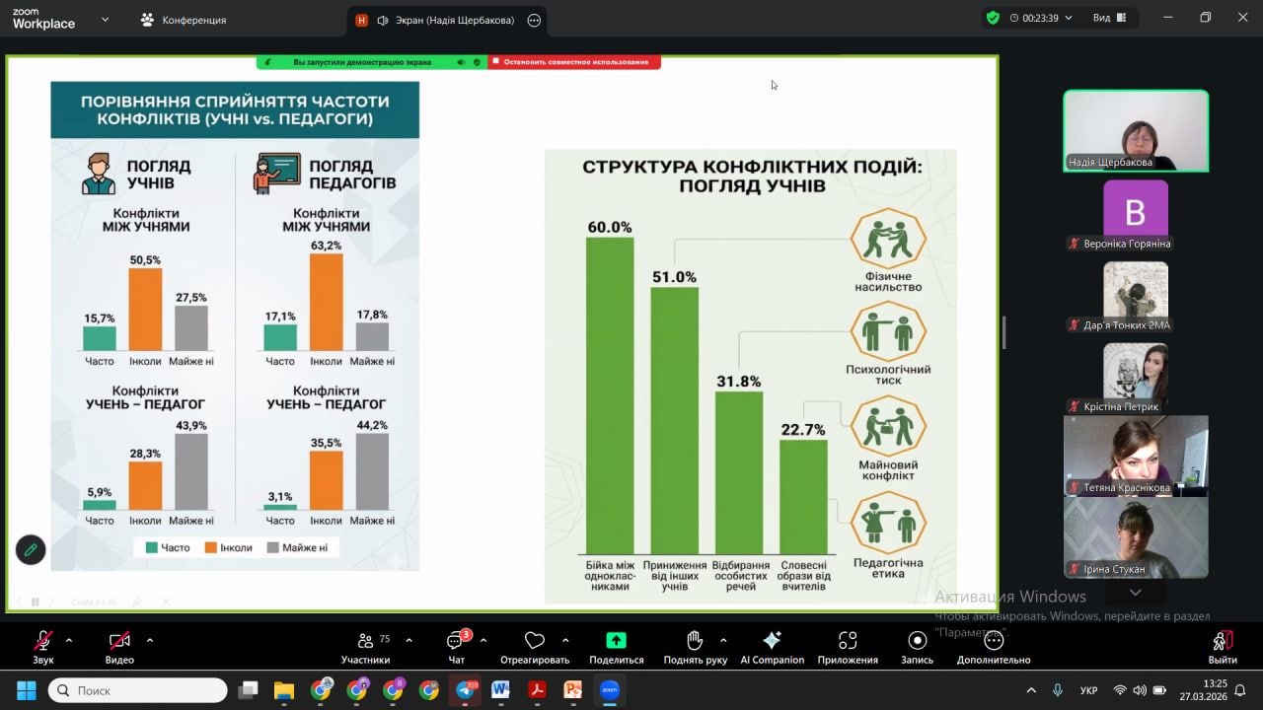Image resolution: width=1263 pixels, height=710 pixels.
Task: Open Word from the Windows taskbar
Action: 500,690
